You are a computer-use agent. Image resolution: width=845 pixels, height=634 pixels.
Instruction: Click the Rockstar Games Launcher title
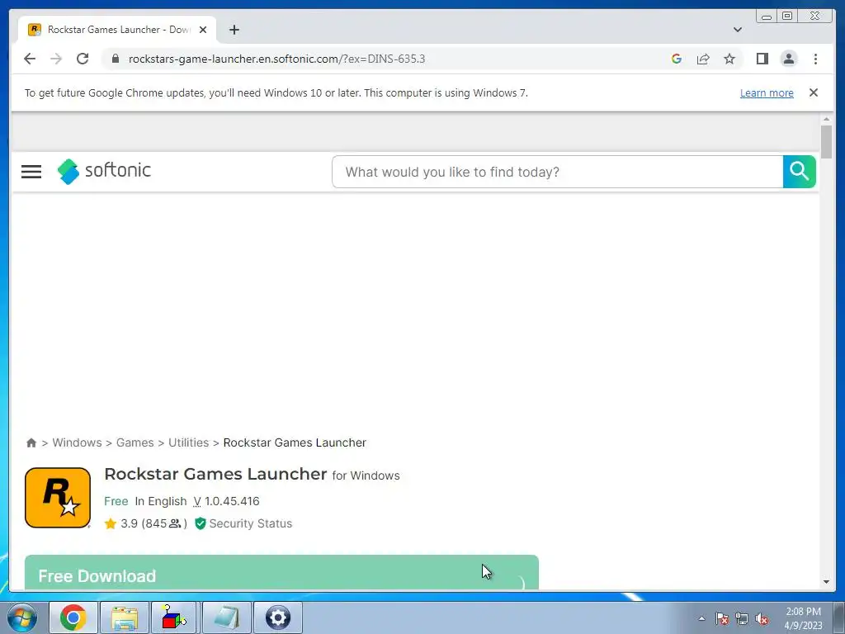pos(215,474)
